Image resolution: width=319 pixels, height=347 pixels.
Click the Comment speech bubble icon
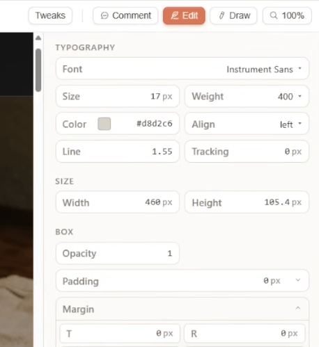(x=104, y=16)
